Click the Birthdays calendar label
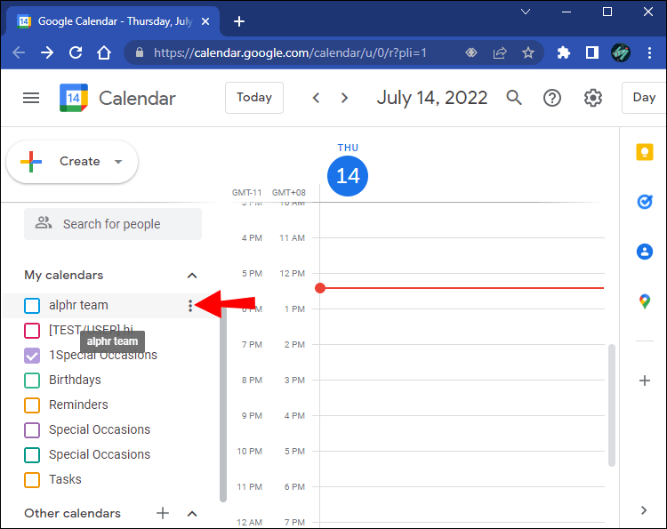This screenshot has width=667, height=529. (x=75, y=380)
